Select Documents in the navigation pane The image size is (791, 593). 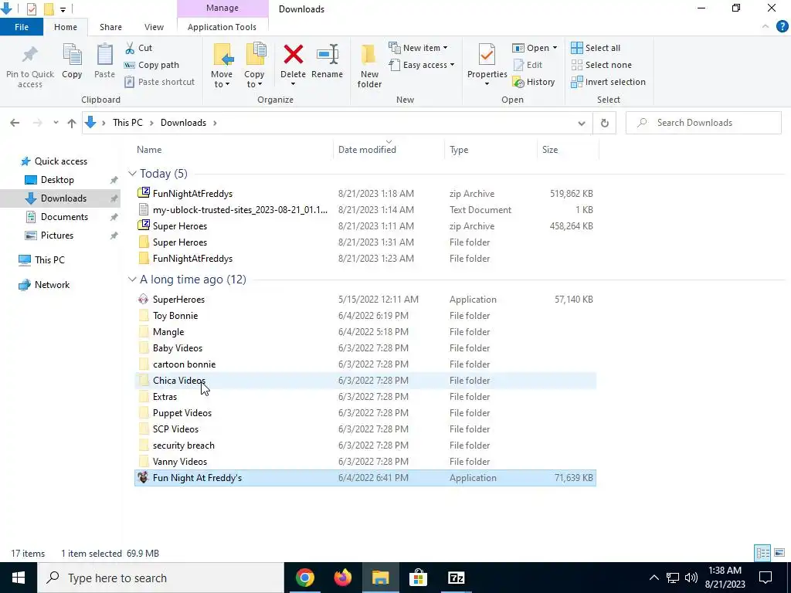64,217
